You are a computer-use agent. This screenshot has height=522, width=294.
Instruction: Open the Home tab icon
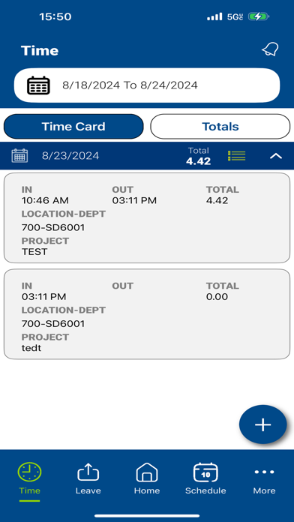click(147, 472)
